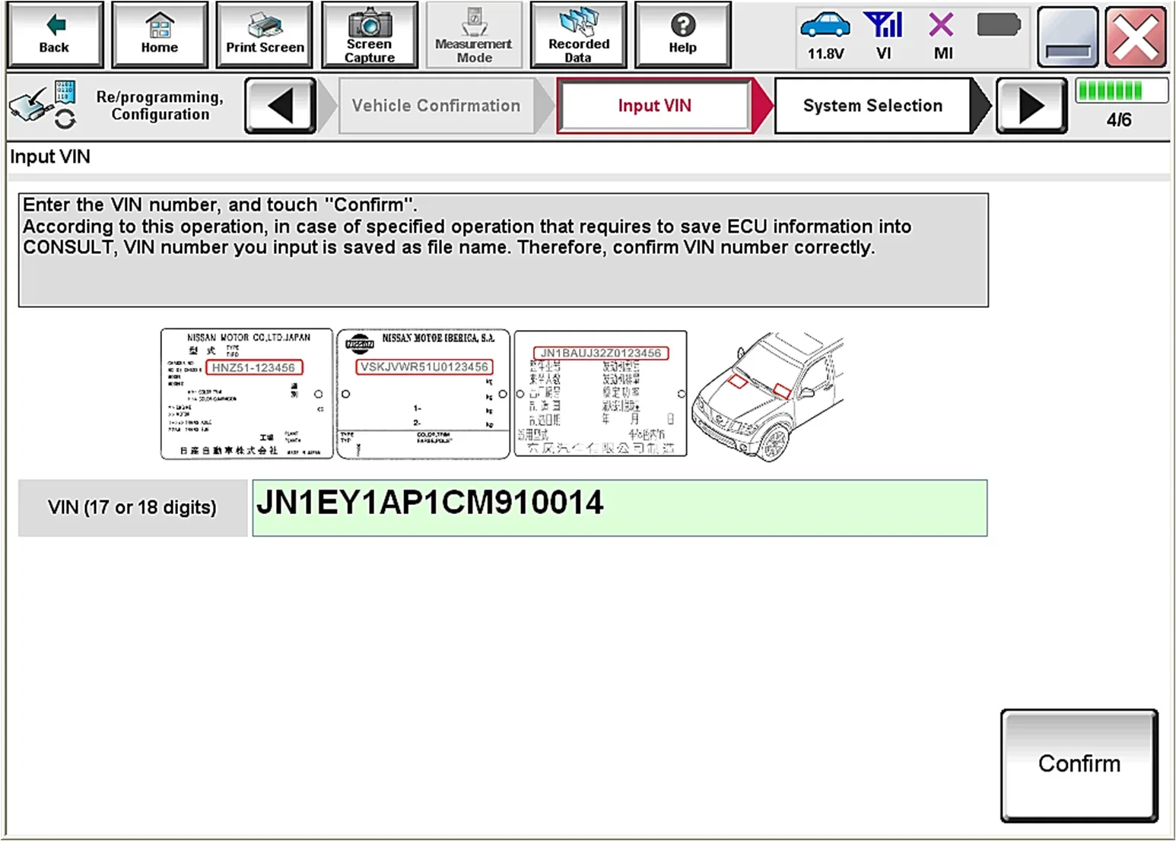Click the Nissan Motor Japan VIN plate image
The image size is (1176, 841).
(246, 394)
